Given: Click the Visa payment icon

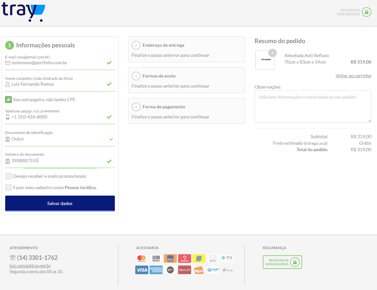Looking at the screenshot, I should [x=141, y=270].
